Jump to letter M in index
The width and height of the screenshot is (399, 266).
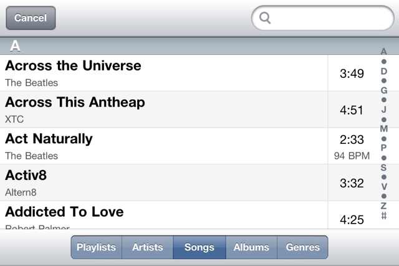(384, 128)
